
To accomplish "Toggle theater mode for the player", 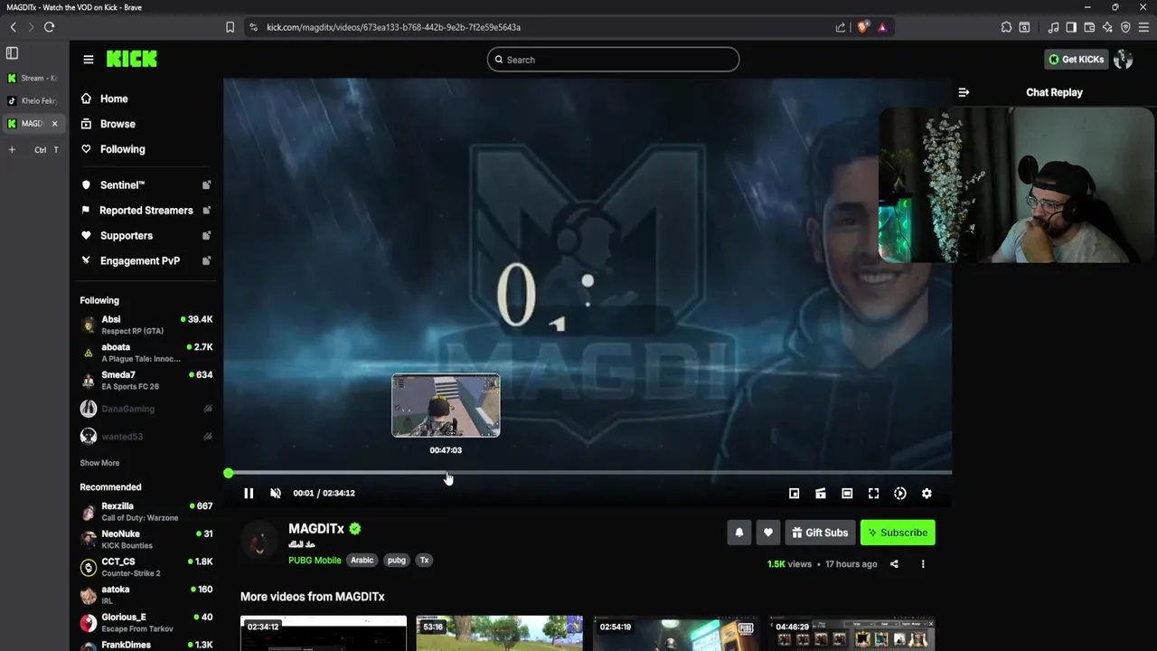I will coord(847,494).
